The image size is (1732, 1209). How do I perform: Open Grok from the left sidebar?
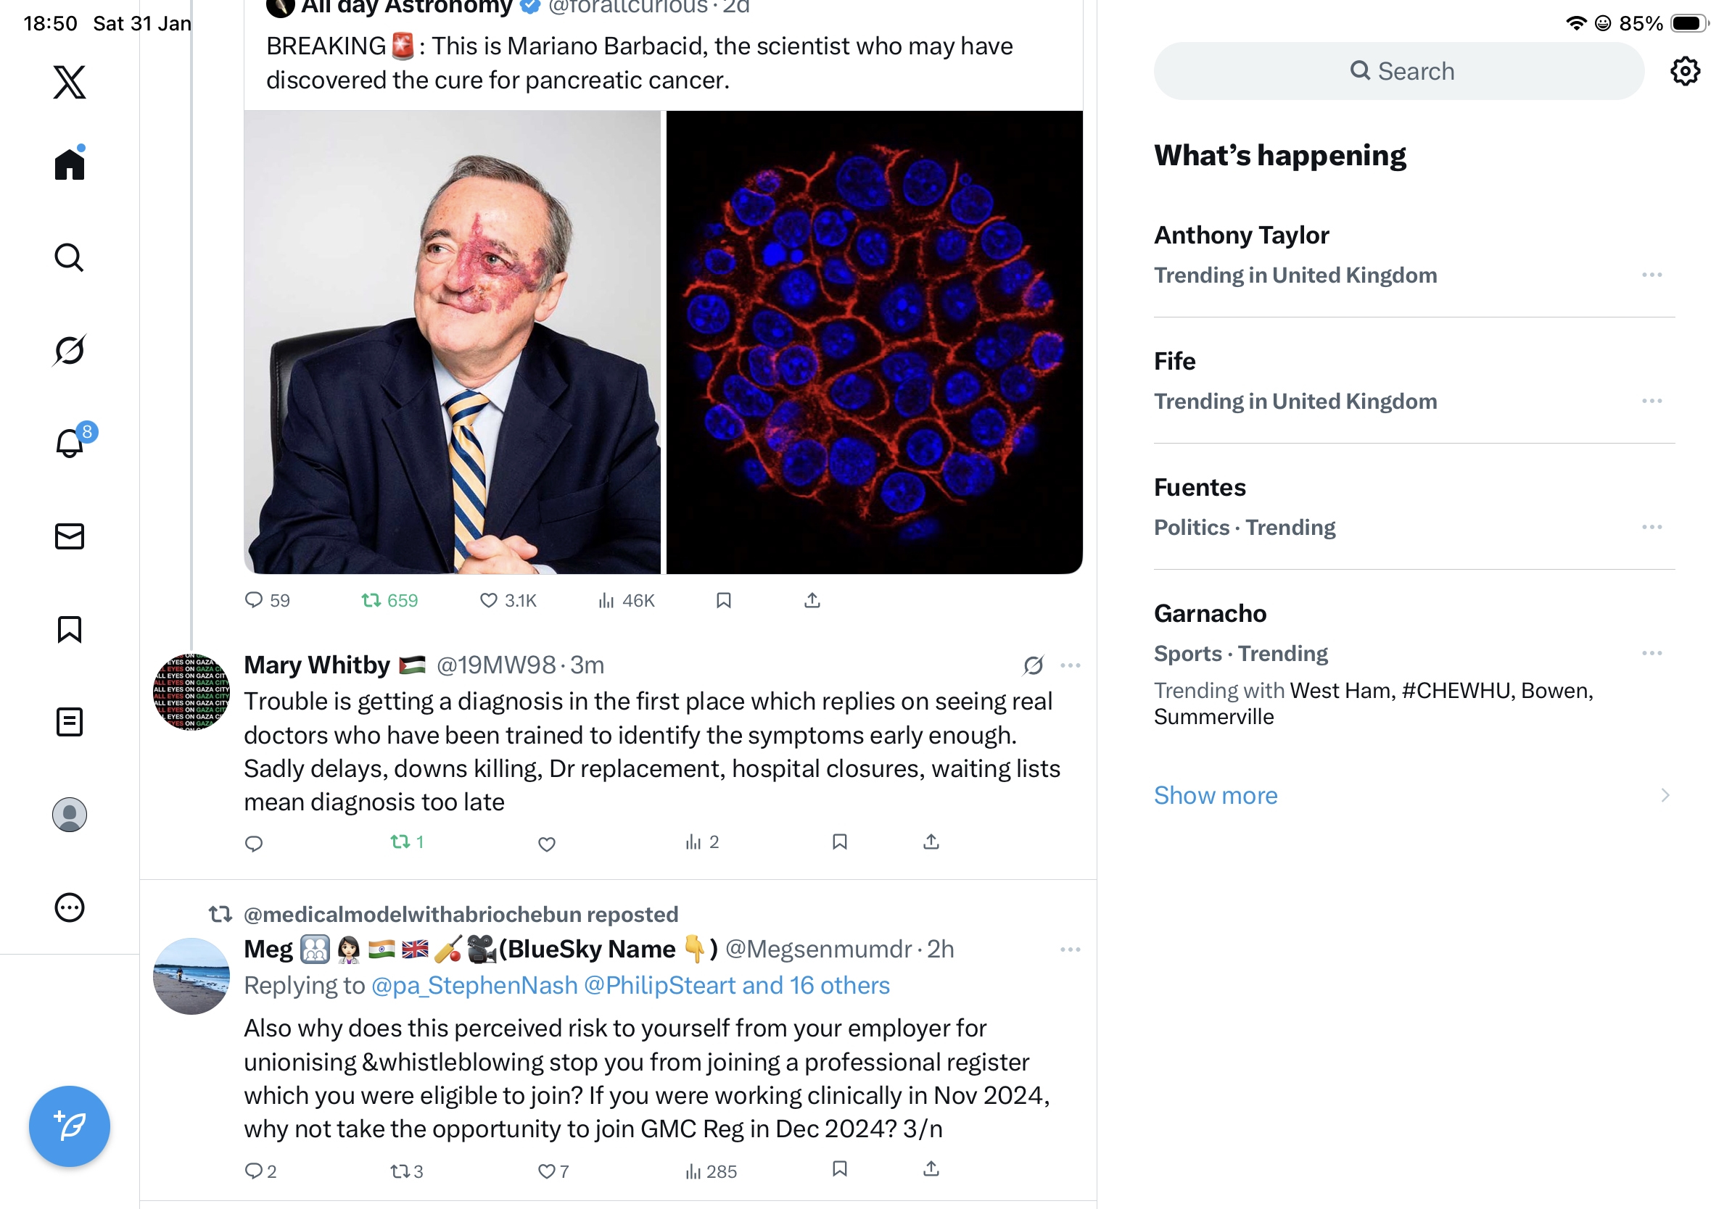(70, 351)
